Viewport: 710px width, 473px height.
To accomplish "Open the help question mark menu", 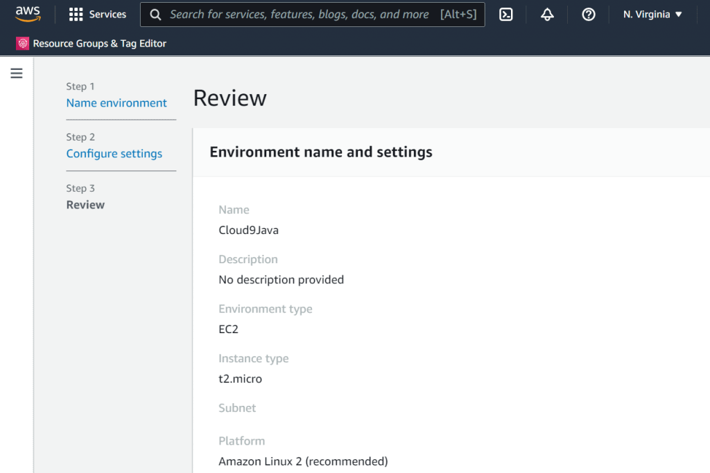I will (x=589, y=15).
